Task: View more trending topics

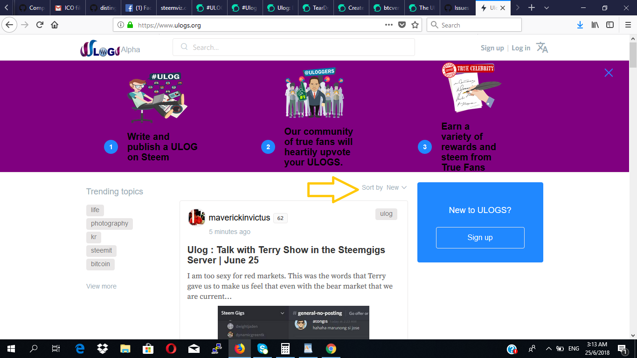Action: (101, 286)
